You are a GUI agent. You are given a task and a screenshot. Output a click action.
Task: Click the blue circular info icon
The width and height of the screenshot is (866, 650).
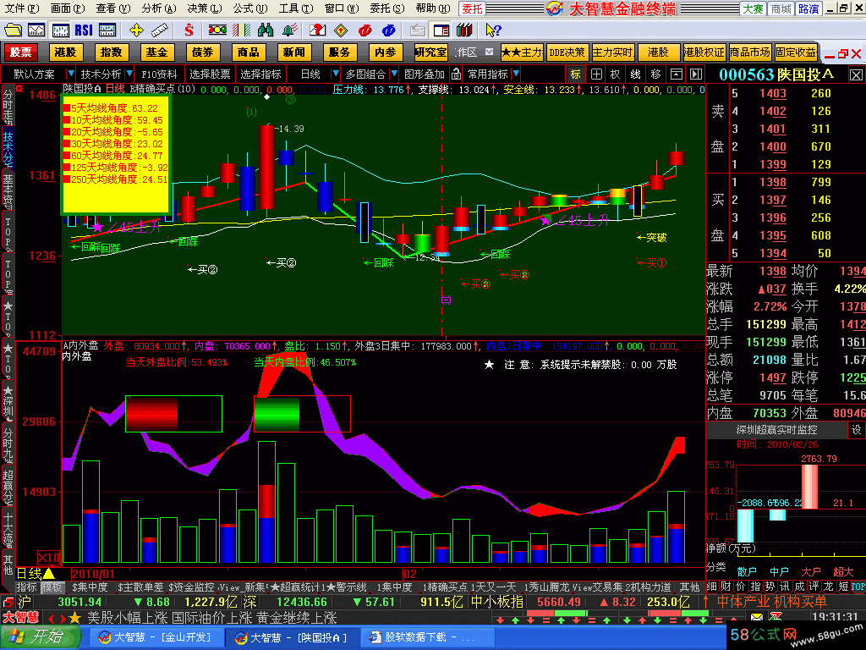click(x=388, y=30)
